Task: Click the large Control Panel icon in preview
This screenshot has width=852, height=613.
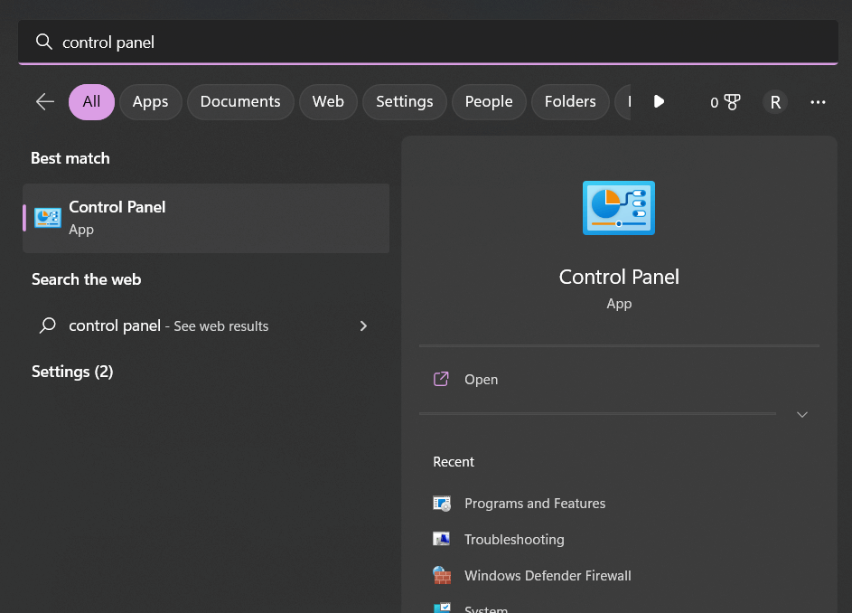Action: click(x=619, y=208)
